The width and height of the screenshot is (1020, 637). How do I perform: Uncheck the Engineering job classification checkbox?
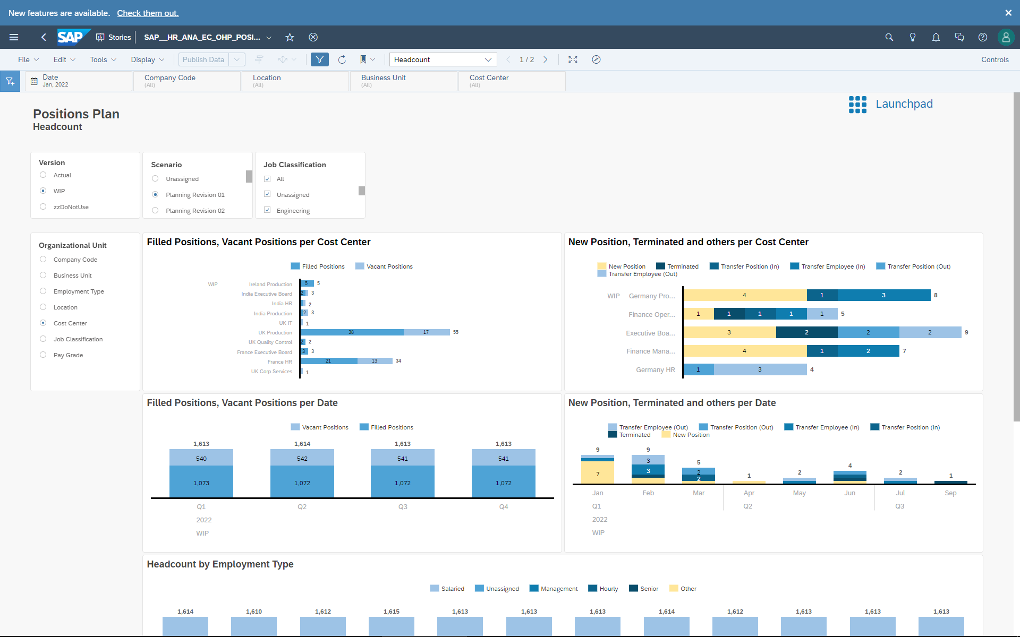(267, 210)
